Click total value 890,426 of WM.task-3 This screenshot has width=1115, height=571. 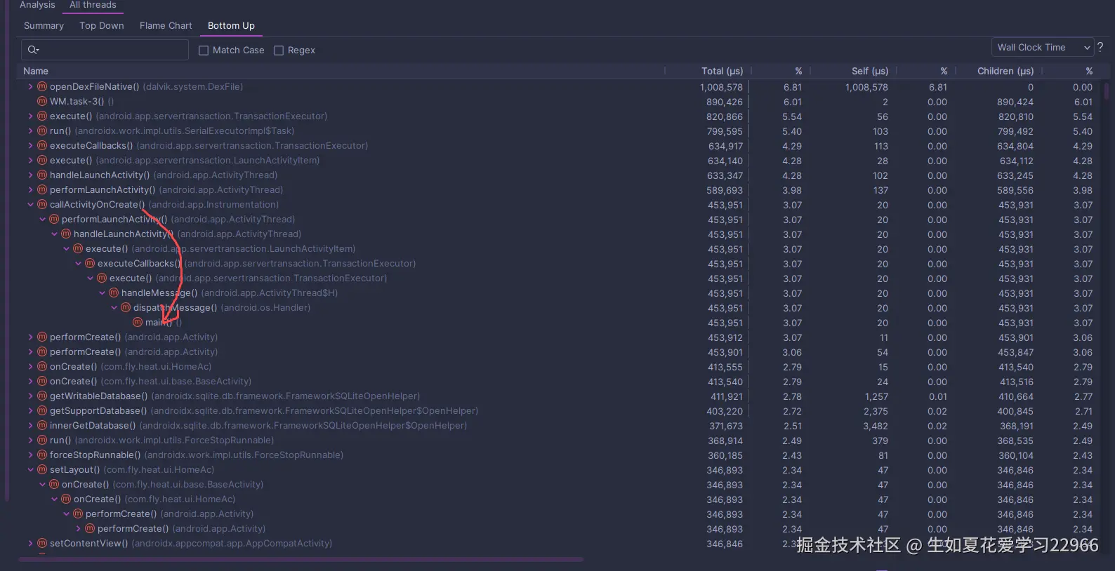[x=725, y=102]
